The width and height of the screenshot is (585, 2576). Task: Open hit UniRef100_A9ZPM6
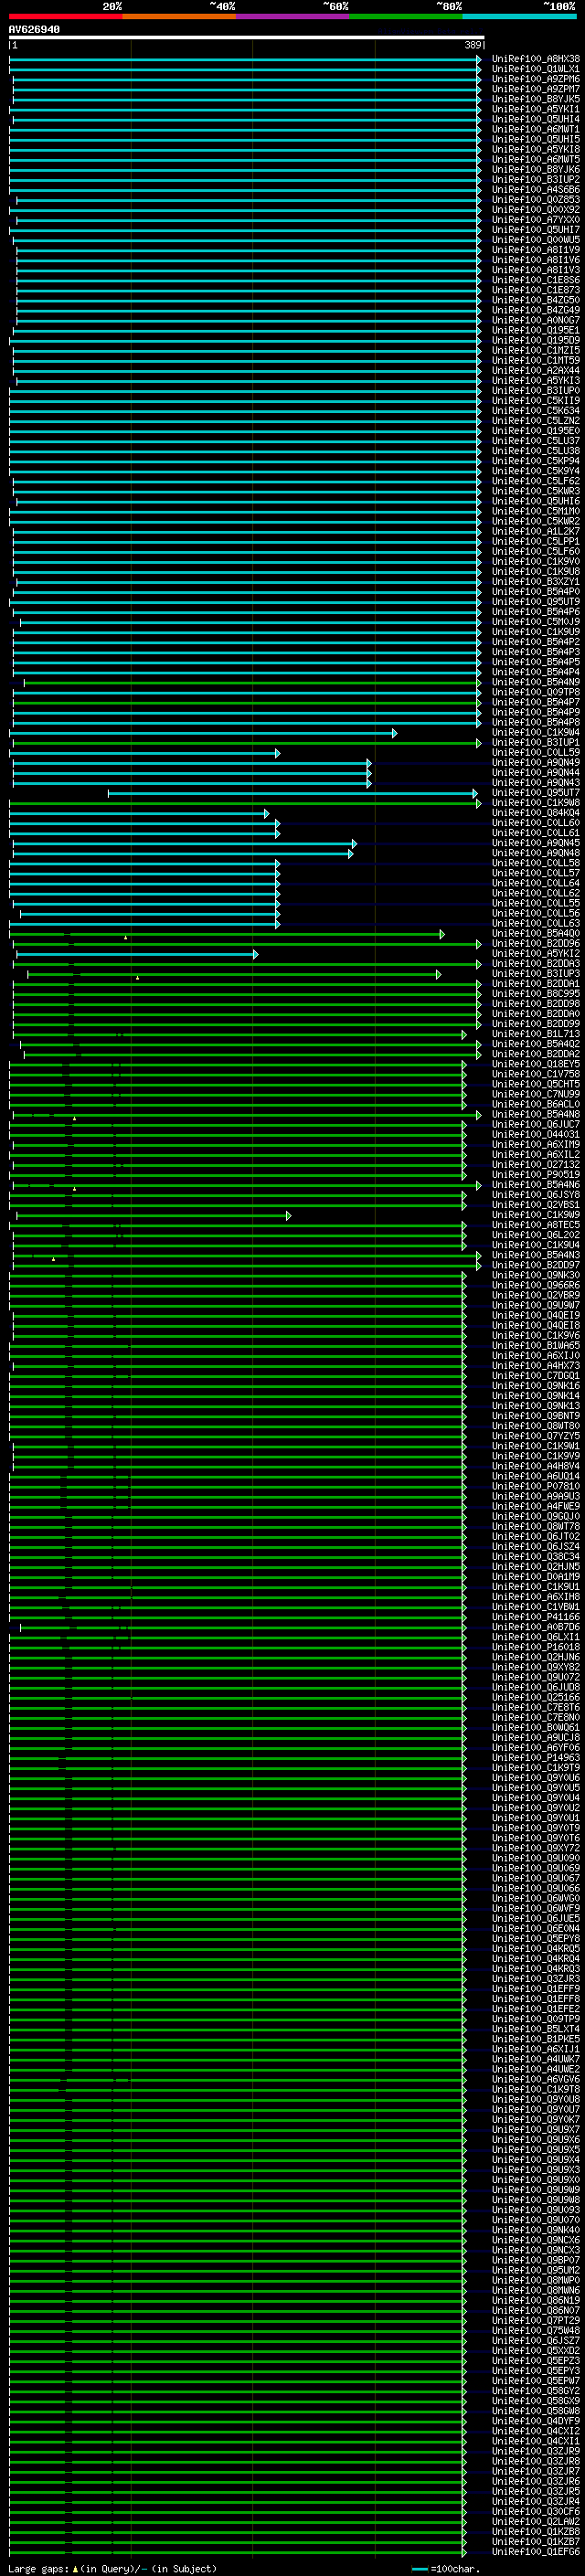pyautogui.click(x=536, y=79)
